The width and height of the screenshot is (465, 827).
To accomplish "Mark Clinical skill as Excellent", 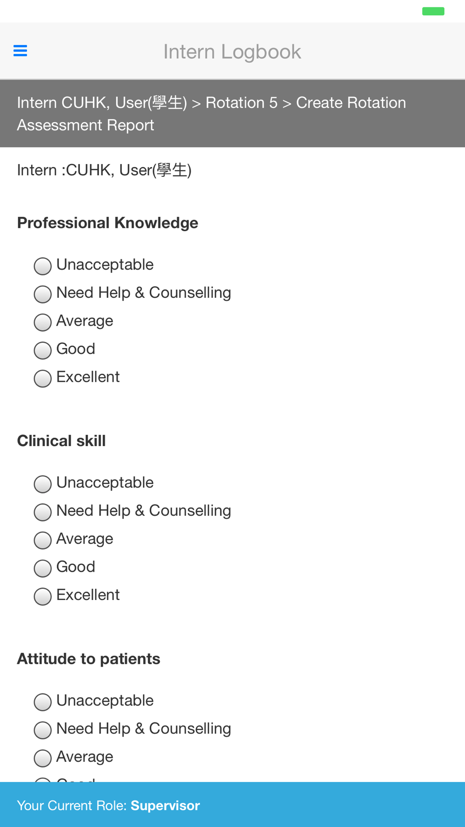I will click(x=42, y=596).
